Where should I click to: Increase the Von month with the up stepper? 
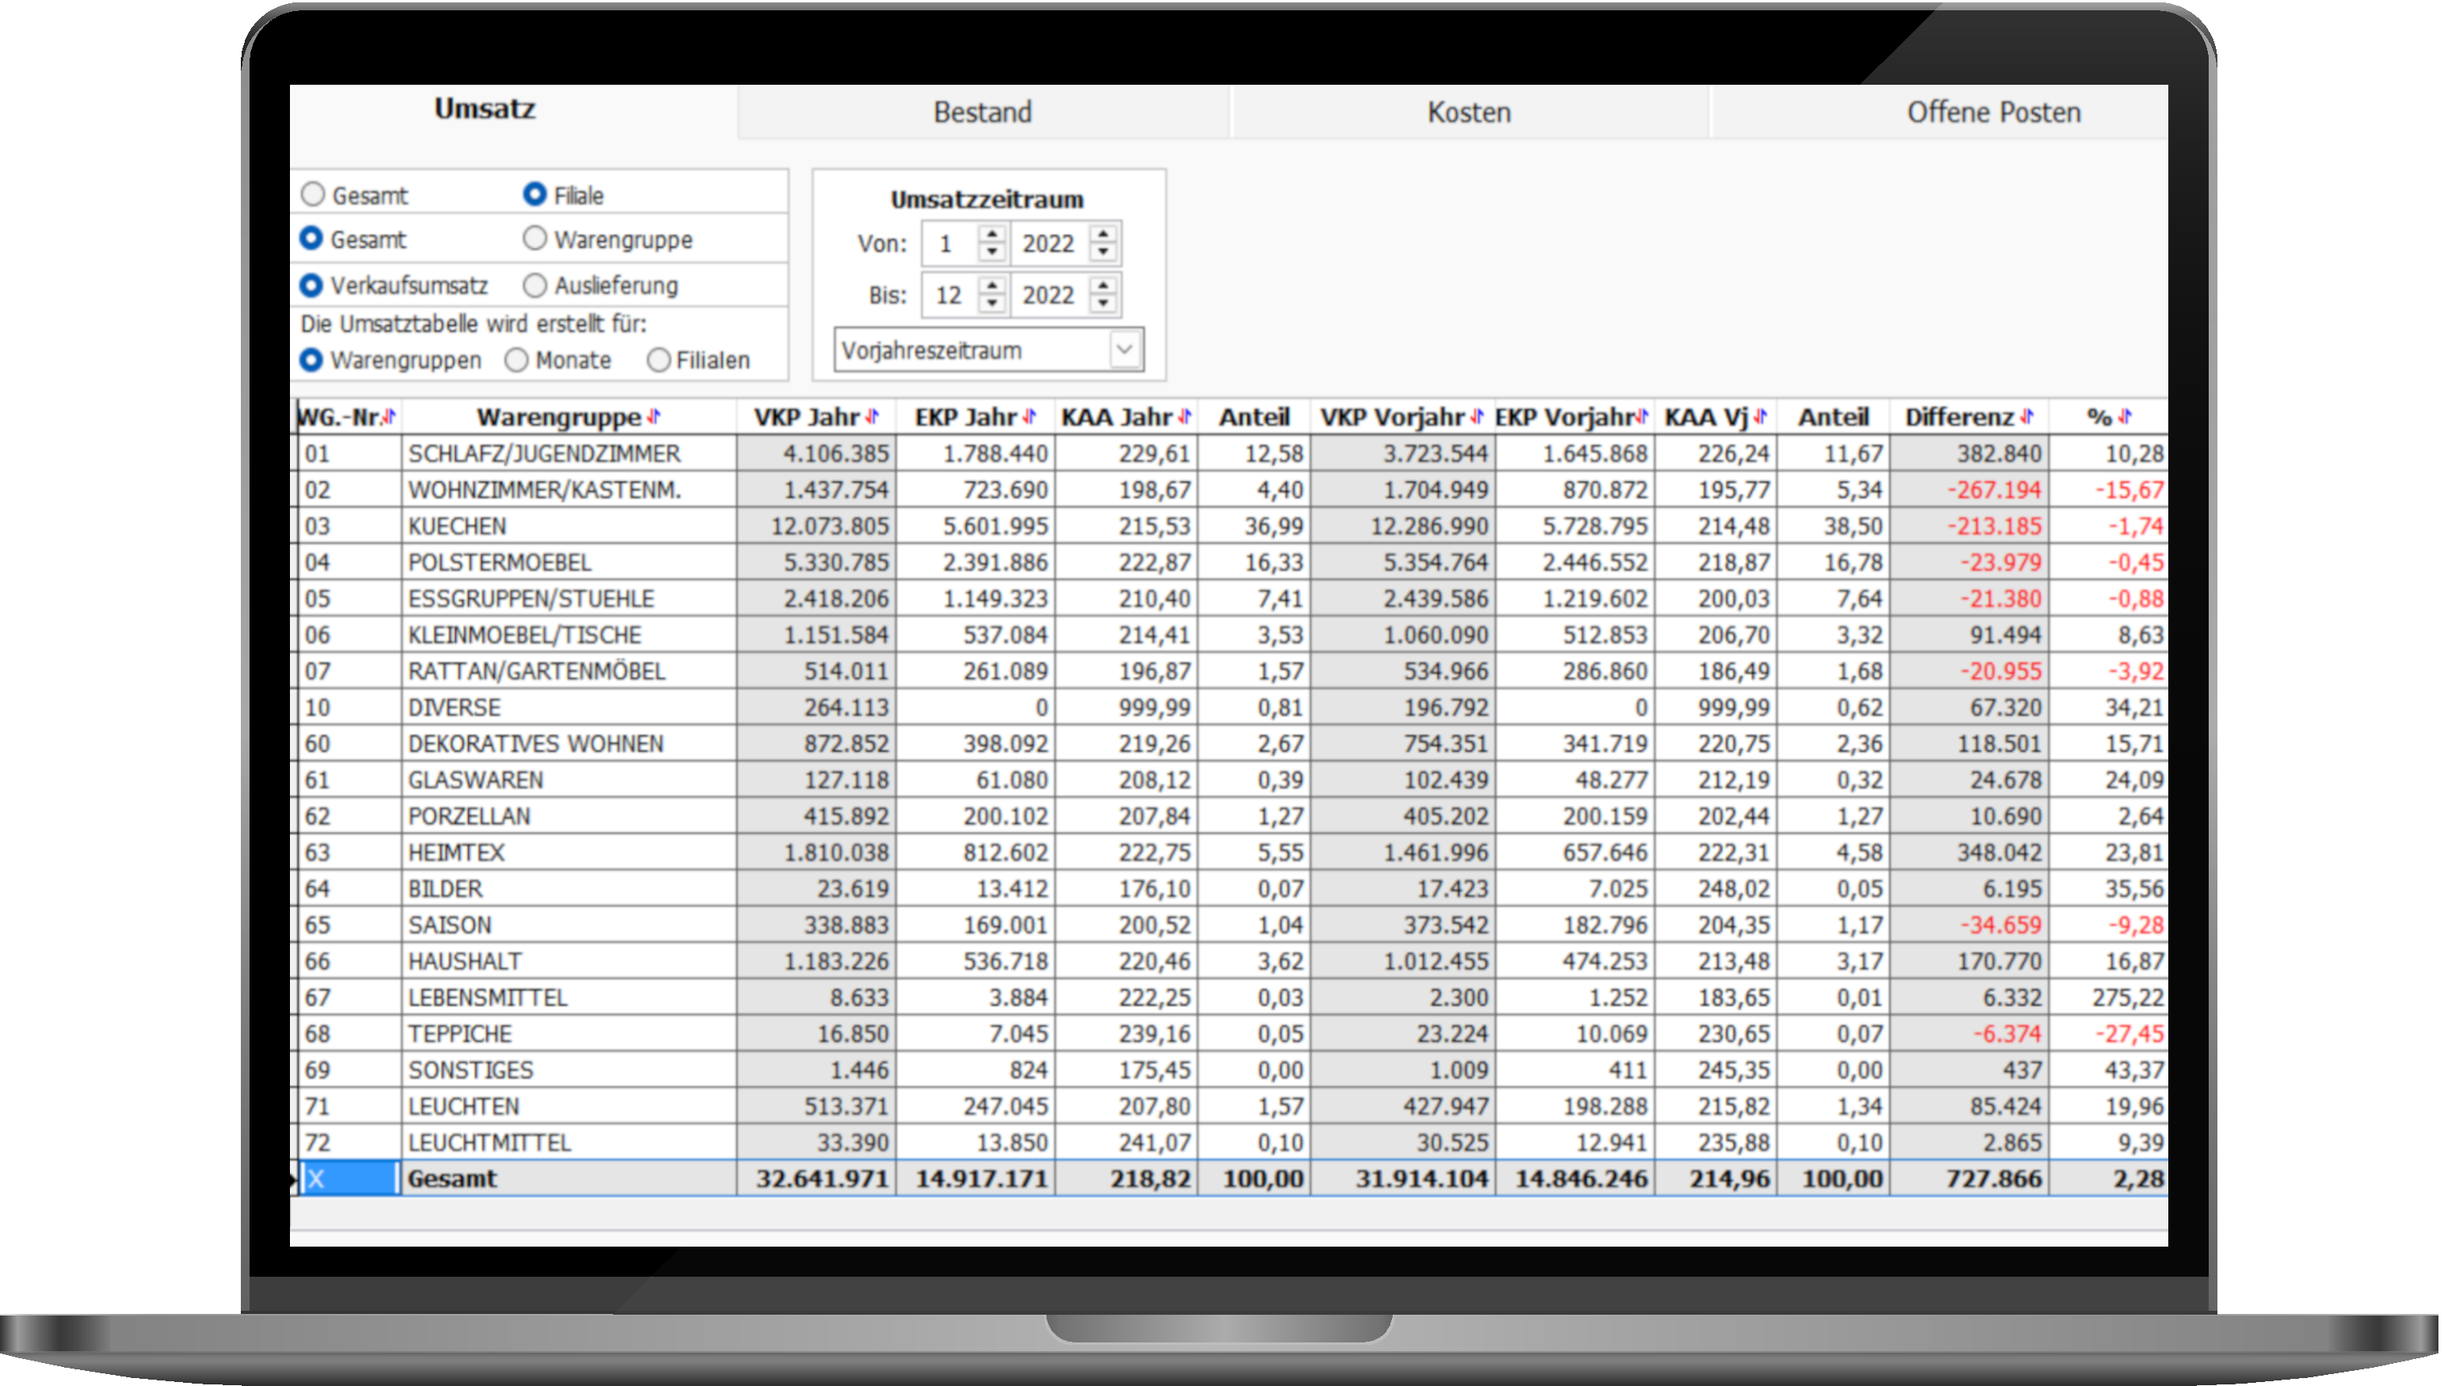990,236
